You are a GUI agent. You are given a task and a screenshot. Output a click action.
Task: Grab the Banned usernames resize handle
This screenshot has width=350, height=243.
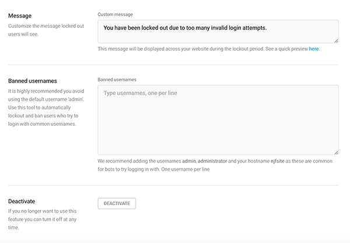[x=337, y=153]
